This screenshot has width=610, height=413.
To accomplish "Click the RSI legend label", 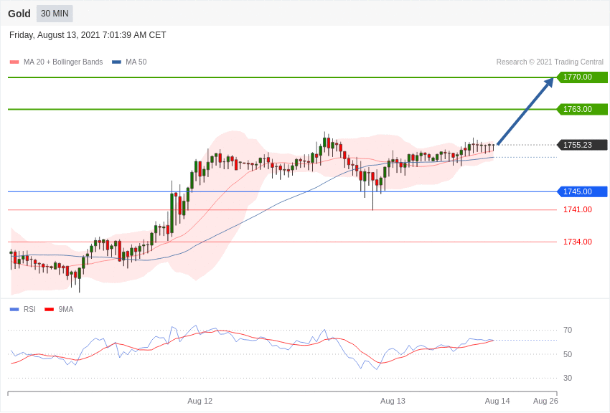I will pyautogui.click(x=29, y=309).
